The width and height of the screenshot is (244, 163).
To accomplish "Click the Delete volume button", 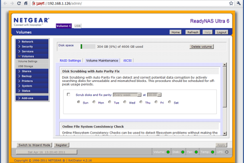I will (x=201, y=47).
